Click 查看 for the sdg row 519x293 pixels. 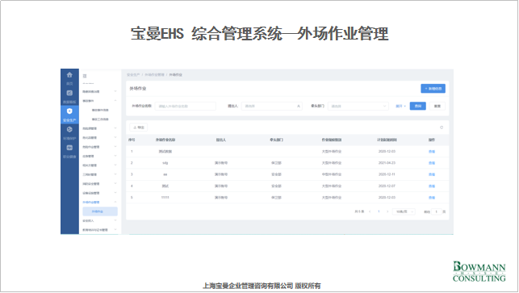point(432,163)
